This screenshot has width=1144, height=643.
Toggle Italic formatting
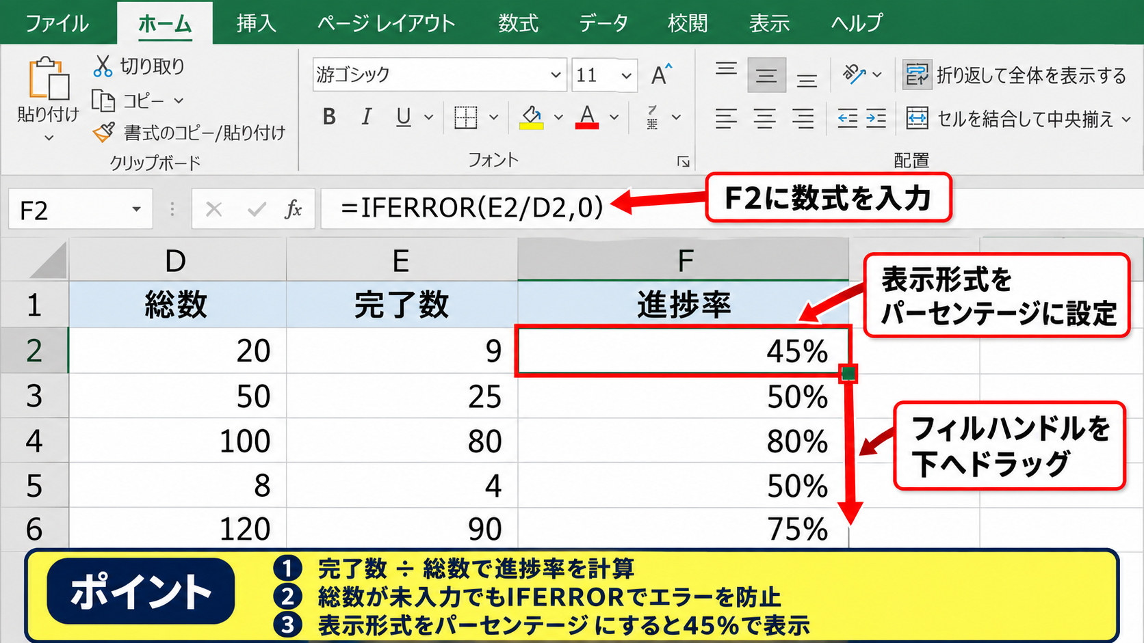tap(366, 117)
